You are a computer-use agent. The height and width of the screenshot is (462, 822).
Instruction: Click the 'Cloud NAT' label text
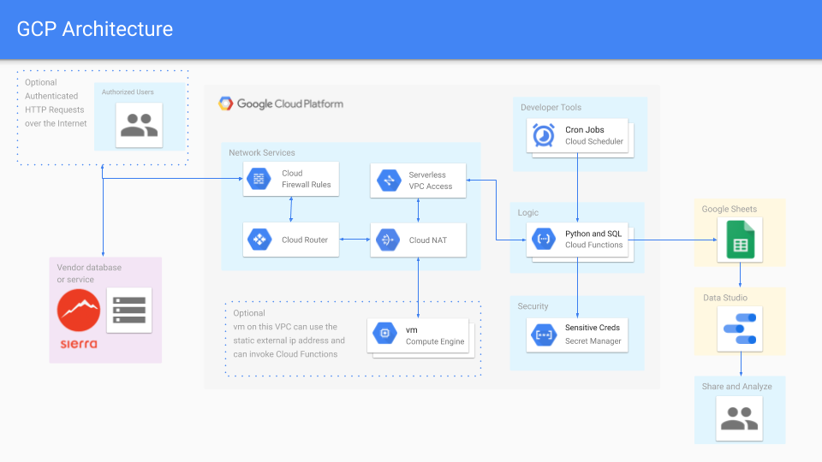[428, 240]
